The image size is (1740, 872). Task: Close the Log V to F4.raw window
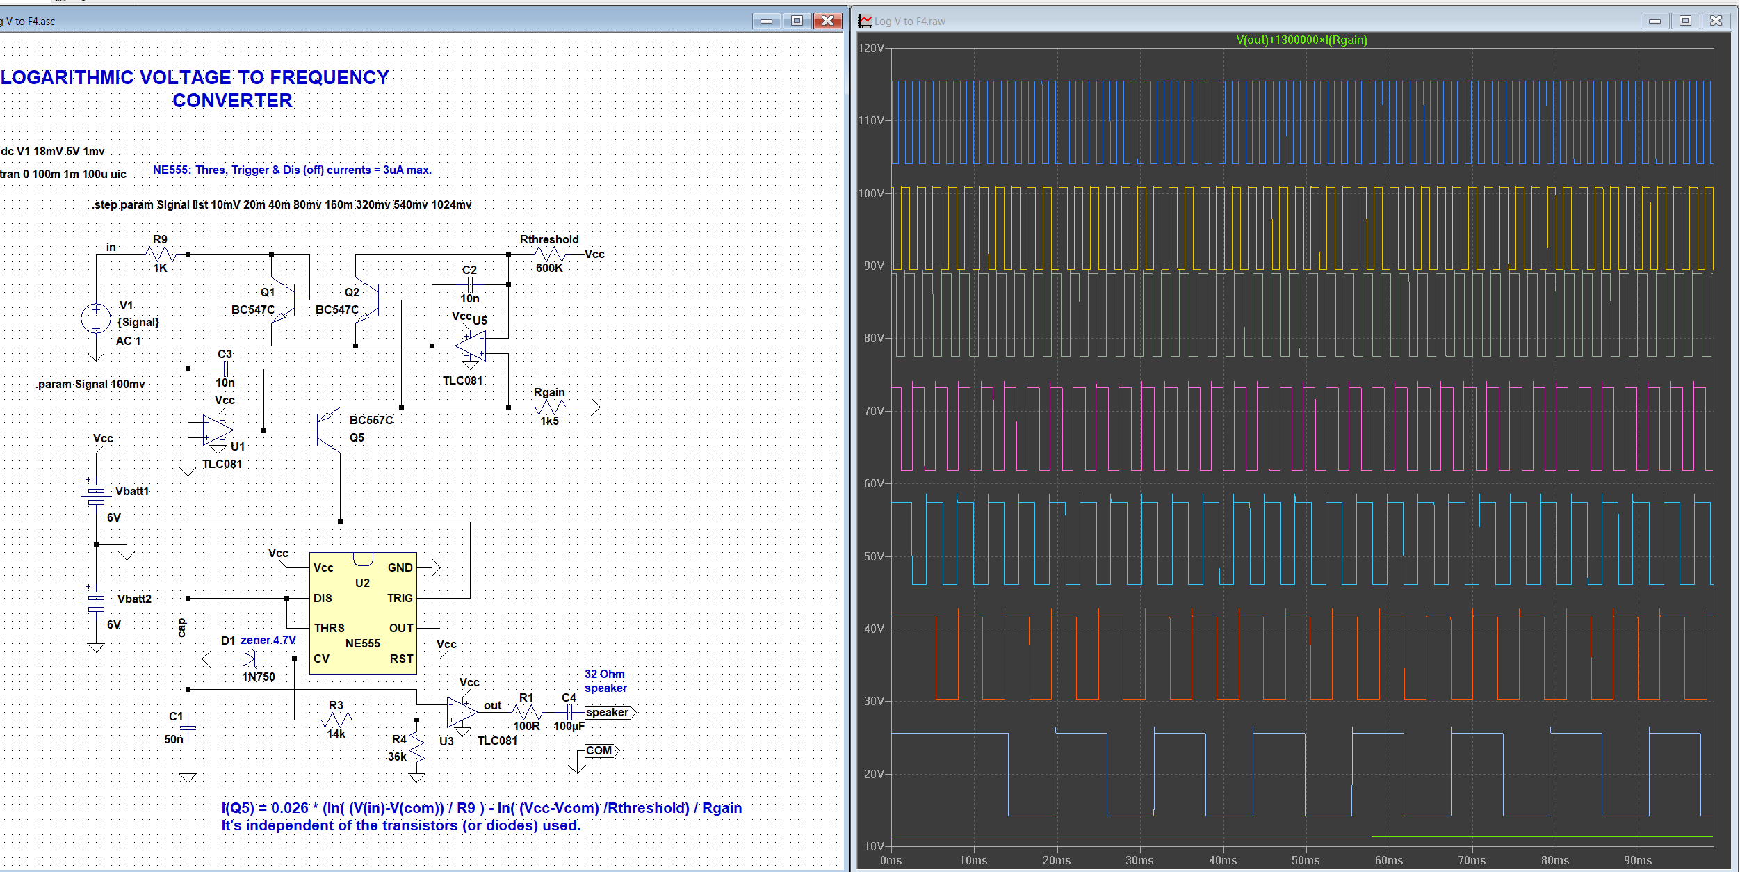pos(1716,21)
